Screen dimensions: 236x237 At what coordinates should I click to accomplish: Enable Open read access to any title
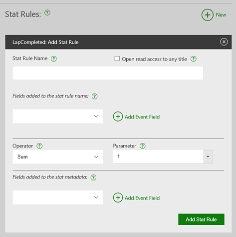tap(117, 58)
